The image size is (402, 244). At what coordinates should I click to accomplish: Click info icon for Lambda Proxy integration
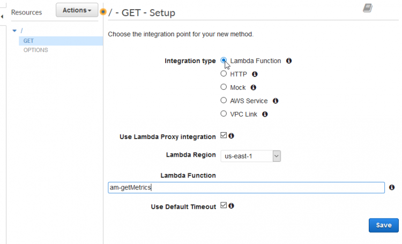click(x=232, y=136)
